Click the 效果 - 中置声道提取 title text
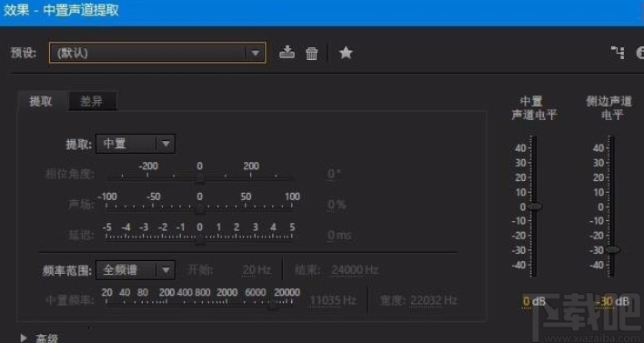The height and width of the screenshot is (343, 644). click(61, 10)
